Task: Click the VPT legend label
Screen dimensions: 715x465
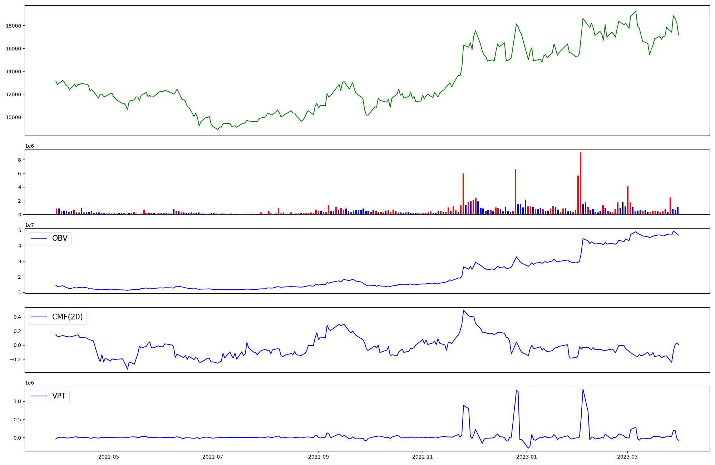Action: point(59,396)
